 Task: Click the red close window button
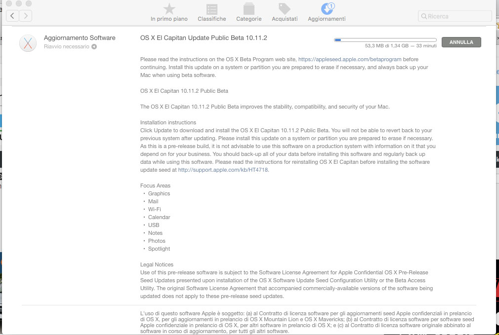point(9,3)
